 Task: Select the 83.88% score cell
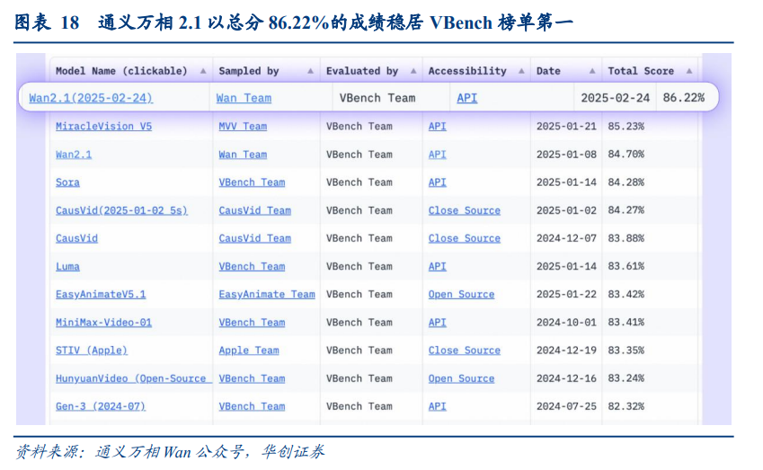(625, 238)
